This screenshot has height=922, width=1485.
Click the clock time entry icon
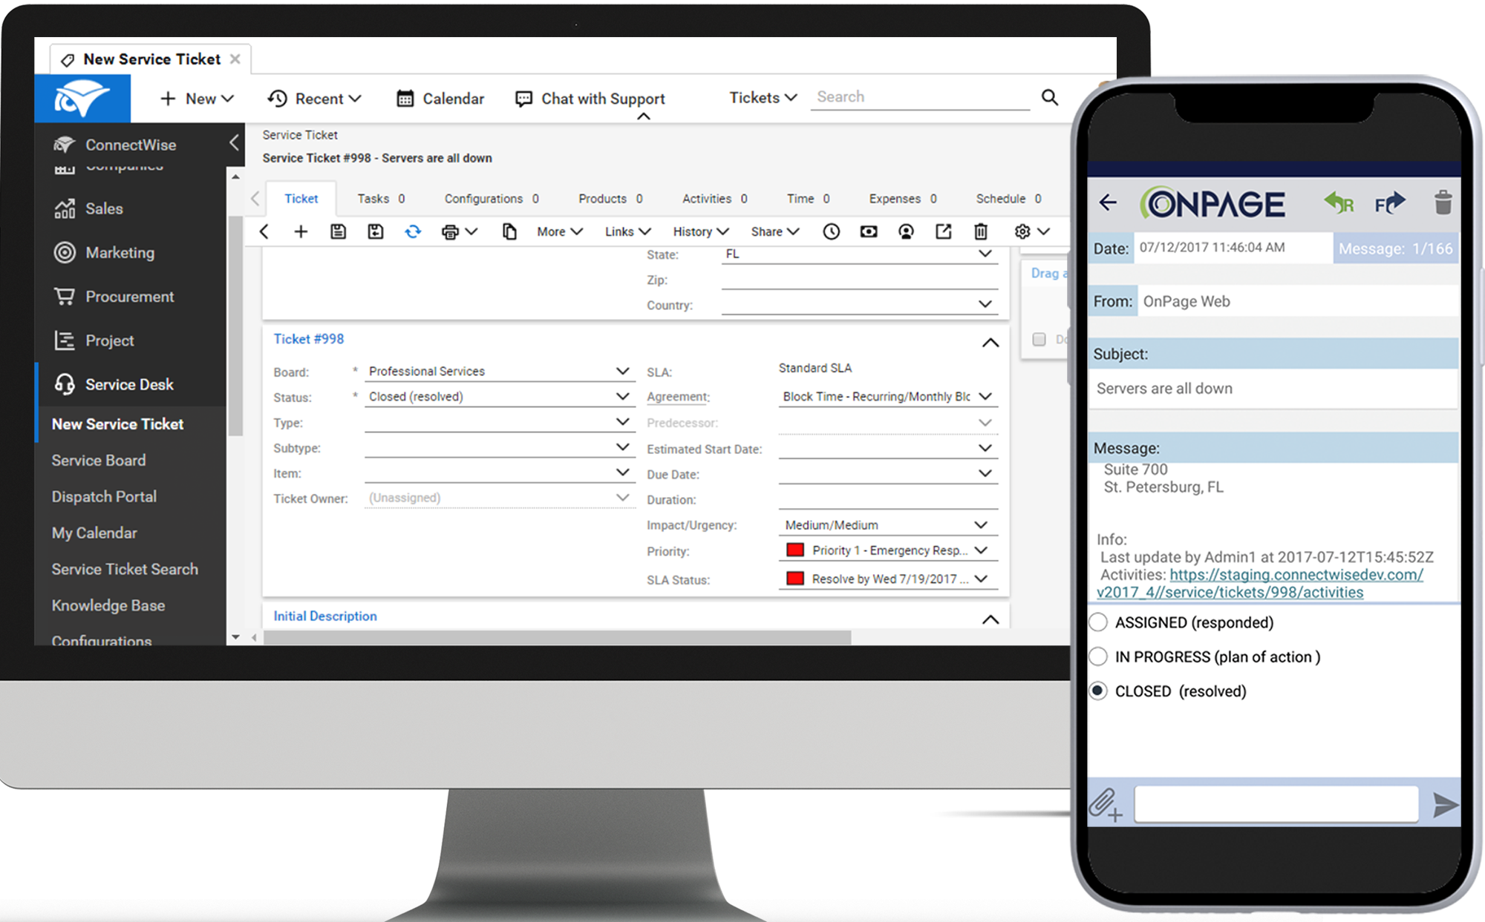pyautogui.click(x=832, y=231)
